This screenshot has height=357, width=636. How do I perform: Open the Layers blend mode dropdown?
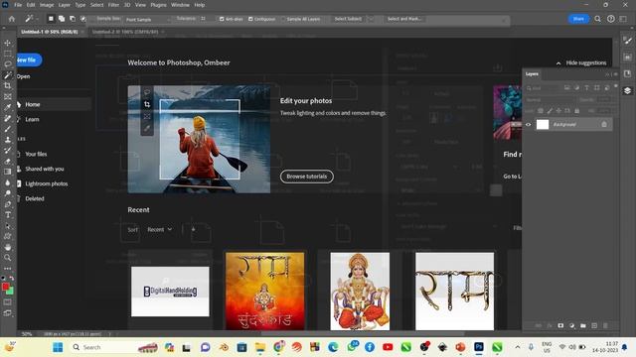point(551,99)
